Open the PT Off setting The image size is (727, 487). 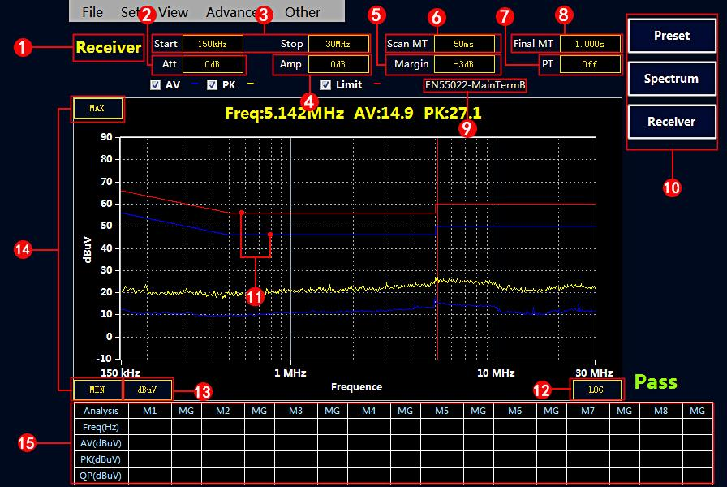click(589, 64)
